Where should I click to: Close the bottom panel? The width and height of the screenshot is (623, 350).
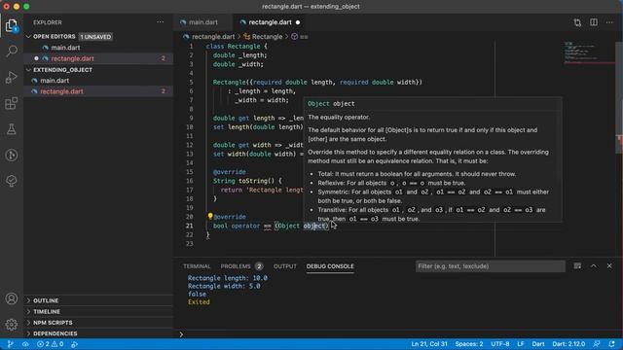point(609,265)
